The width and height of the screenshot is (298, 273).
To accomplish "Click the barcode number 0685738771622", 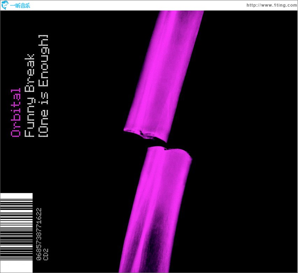I will coord(39,234).
